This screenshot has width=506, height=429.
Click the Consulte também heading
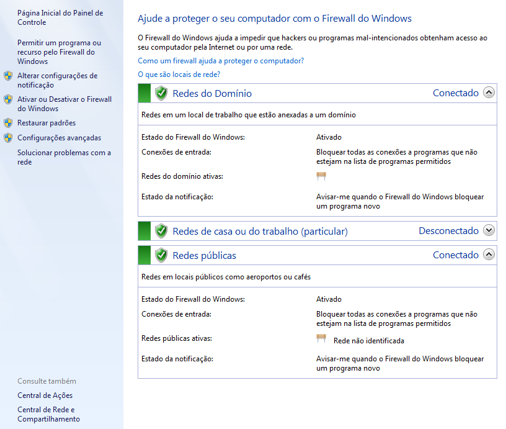(47, 381)
